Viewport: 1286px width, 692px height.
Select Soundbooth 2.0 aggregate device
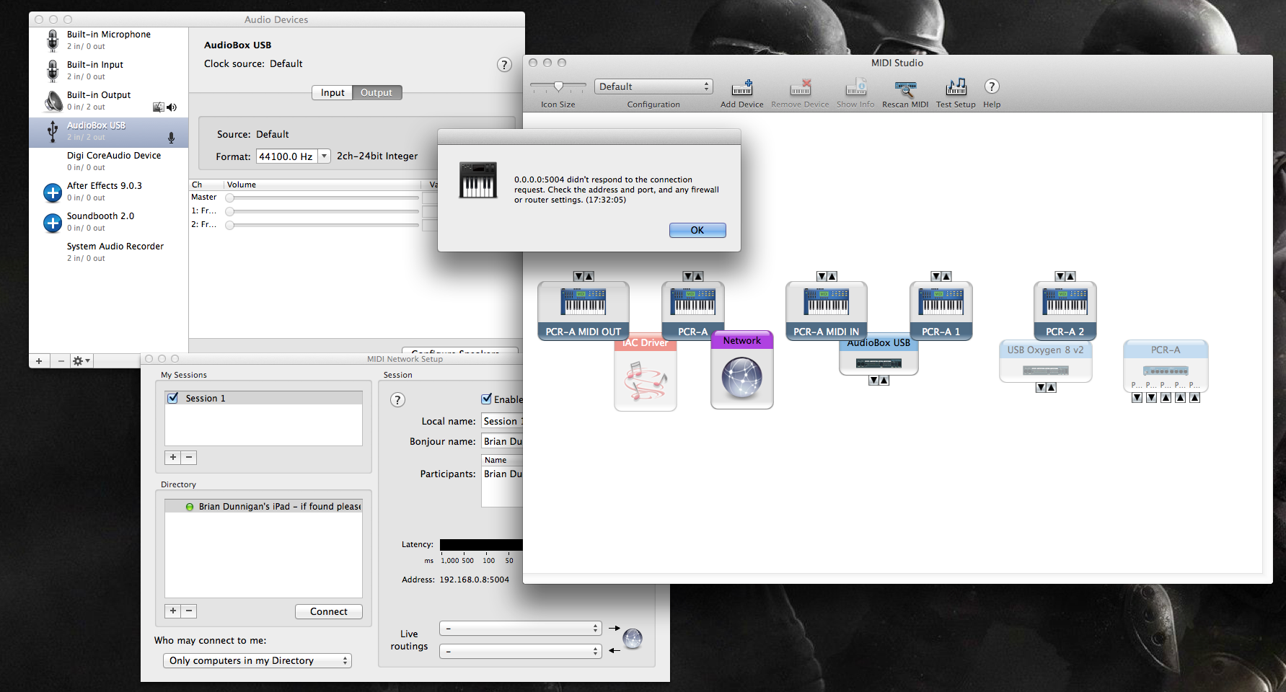pos(109,222)
